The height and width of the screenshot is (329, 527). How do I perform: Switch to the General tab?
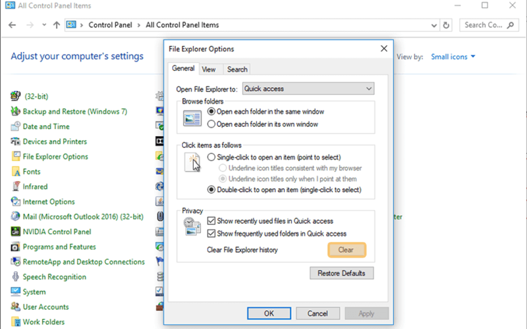point(183,68)
